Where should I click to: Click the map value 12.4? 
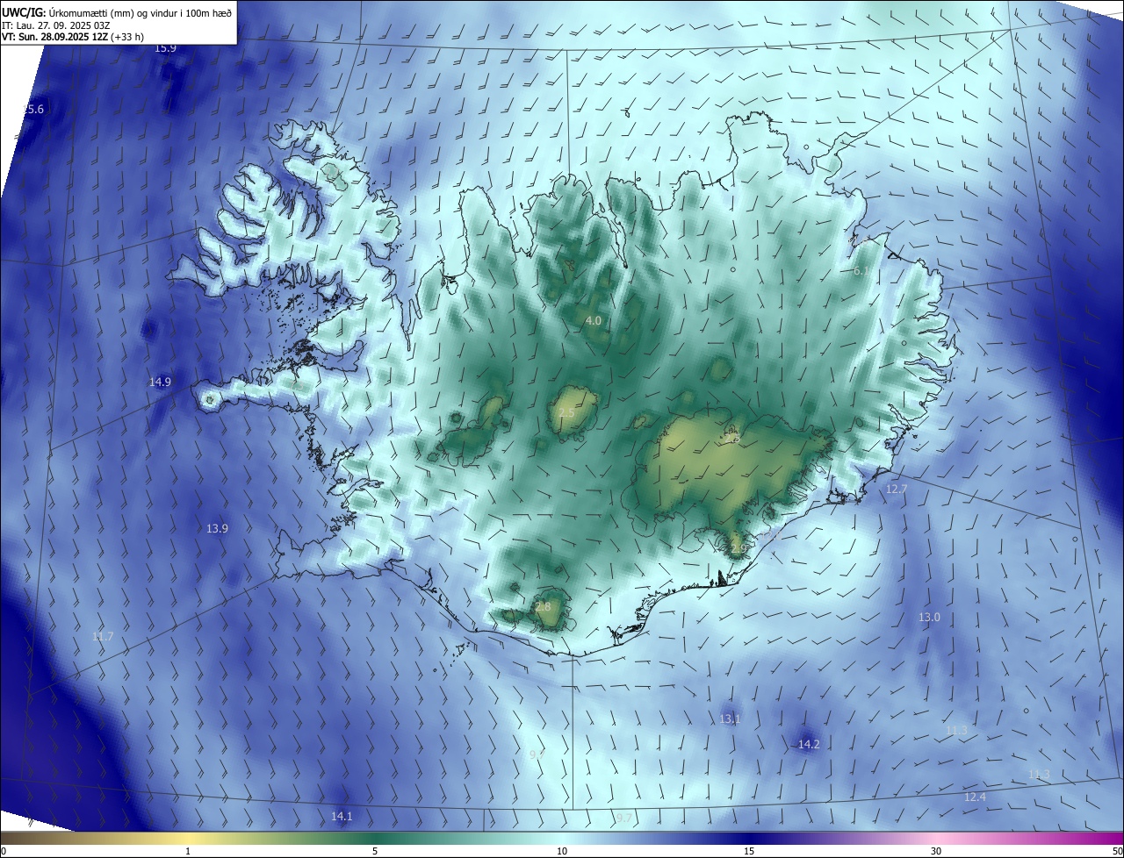(x=975, y=797)
